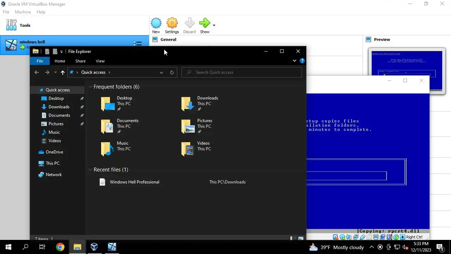Click the Quick access address bar path
Viewport: 451px width, 254px height.
pos(93,72)
